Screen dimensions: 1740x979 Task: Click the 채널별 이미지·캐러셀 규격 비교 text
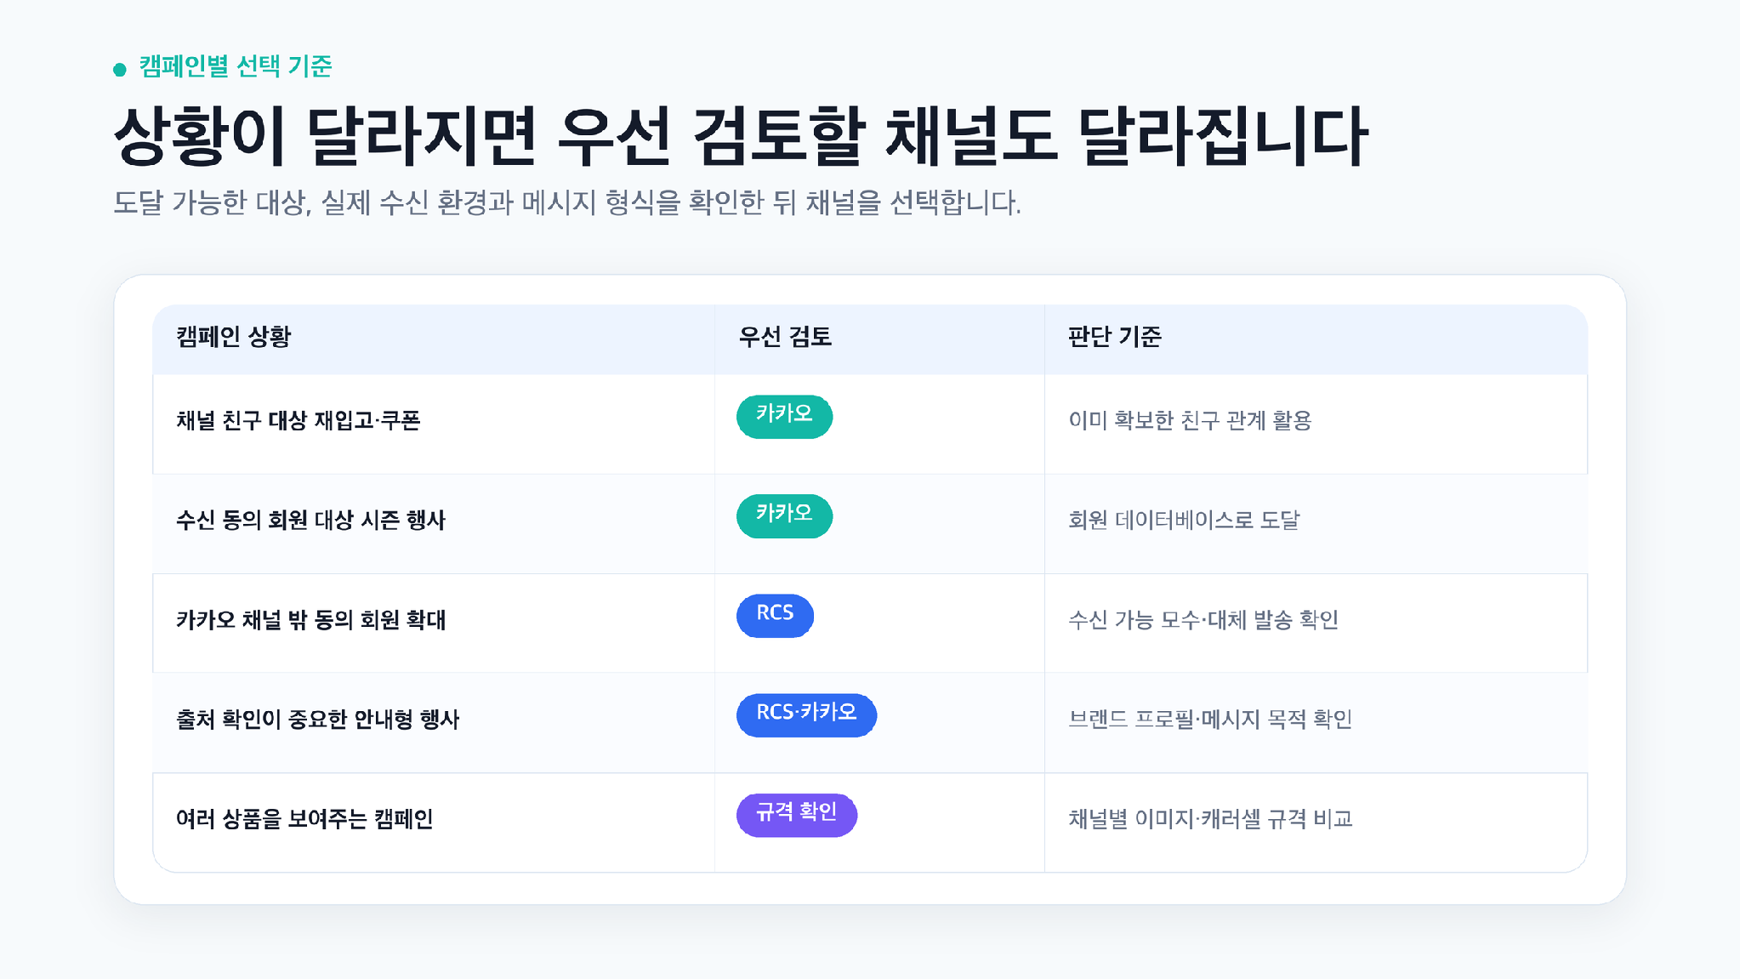[1210, 819]
